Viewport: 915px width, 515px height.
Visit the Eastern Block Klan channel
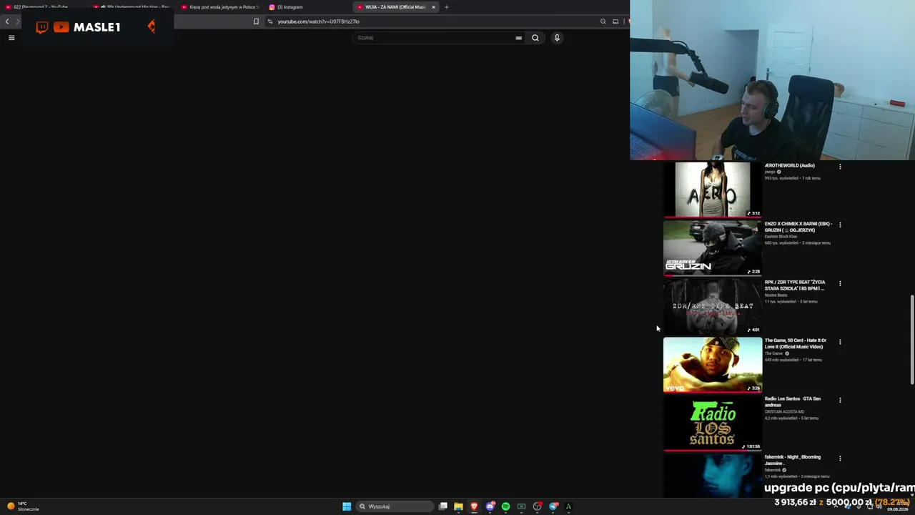[781, 237]
